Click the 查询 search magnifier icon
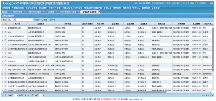The height and width of the screenshot is (101, 216). 35,20
